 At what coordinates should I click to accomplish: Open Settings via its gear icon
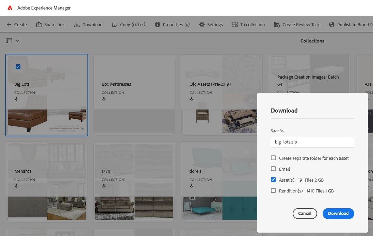pyautogui.click(x=202, y=24)
